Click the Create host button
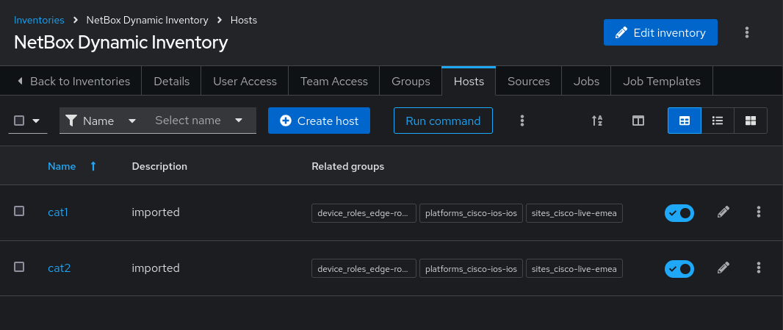 click(x=319, y=121)
